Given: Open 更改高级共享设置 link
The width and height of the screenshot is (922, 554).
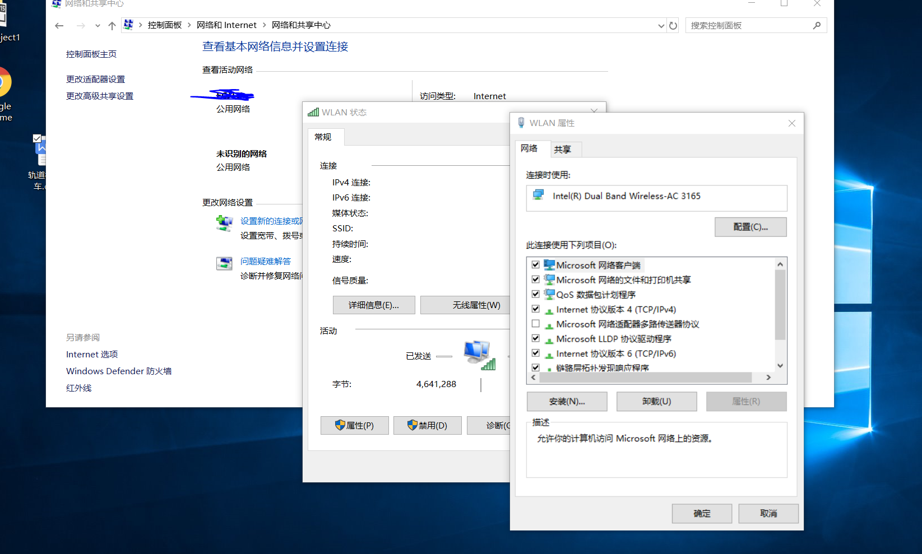Looking at the screenshot, I should coord(100,96).
